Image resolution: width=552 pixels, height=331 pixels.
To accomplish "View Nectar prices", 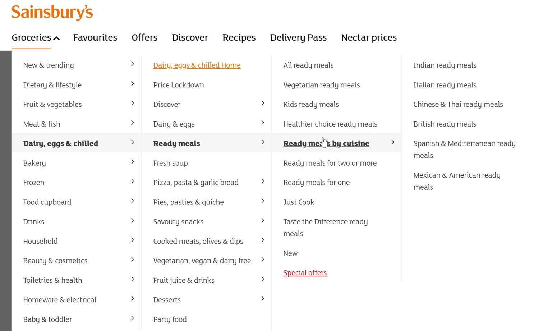I will (369, 37).
